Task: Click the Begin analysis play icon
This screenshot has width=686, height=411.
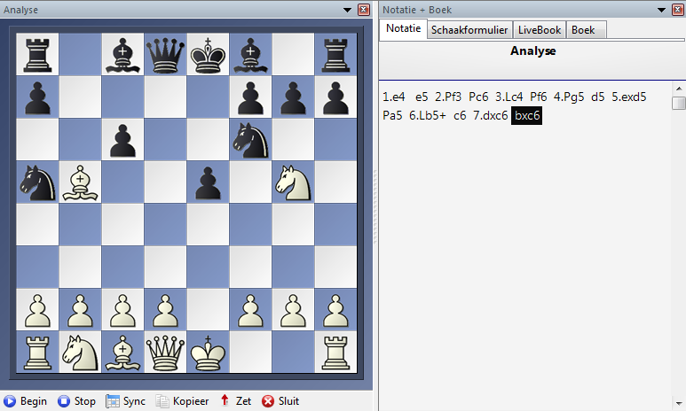Action: click(x=10, y=401)
